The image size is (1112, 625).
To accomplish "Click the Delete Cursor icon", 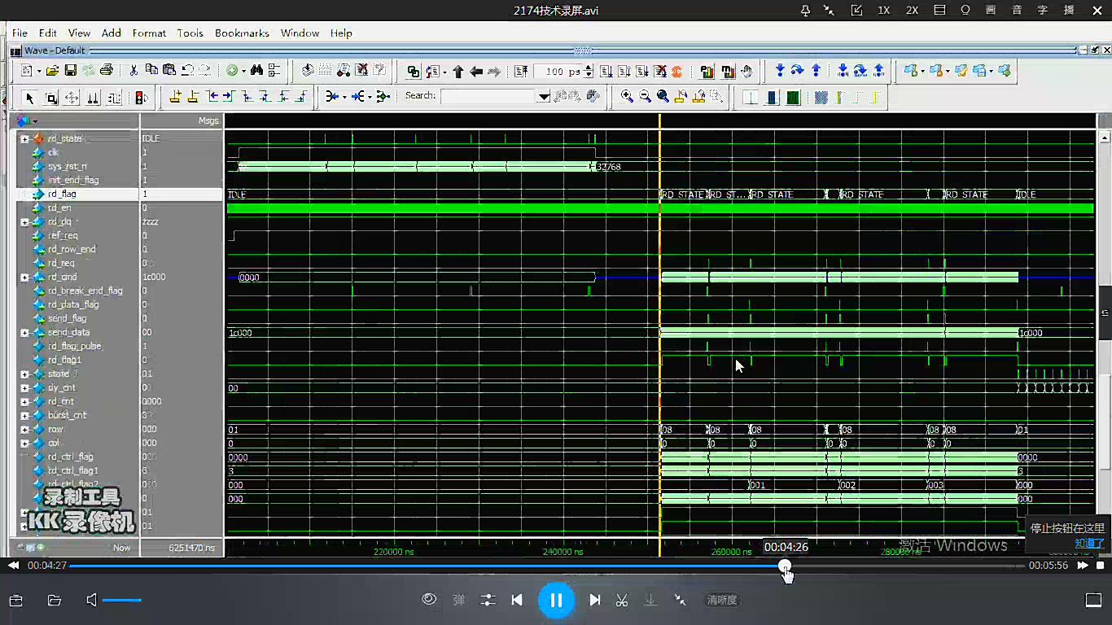I will pyautogui.click(x=193, y=98).
